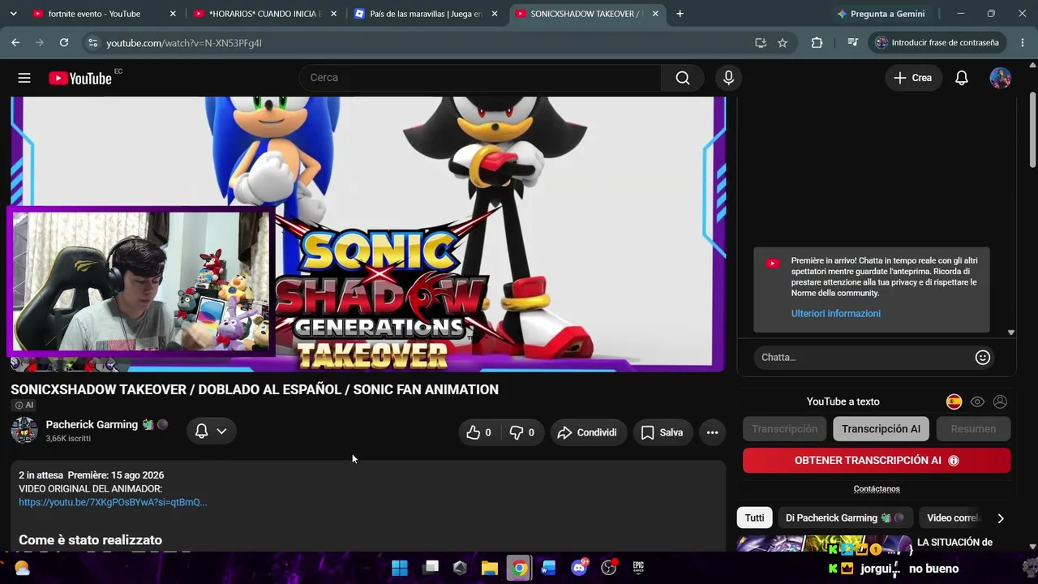Reload the current page

tap(64, 42)
